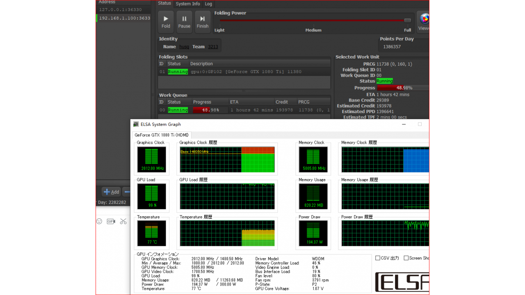The image size is (525, 295).
Task: Click the selected work unit progress bar 48.98%
Action: 403,88
